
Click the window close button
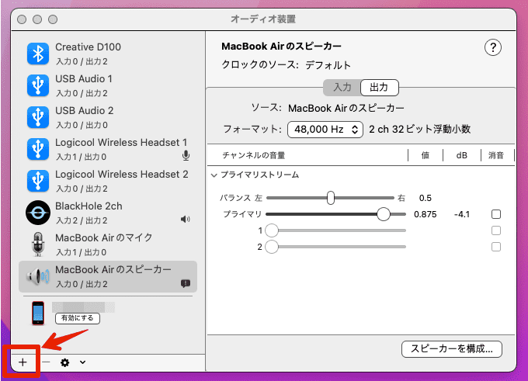[22, 19]
